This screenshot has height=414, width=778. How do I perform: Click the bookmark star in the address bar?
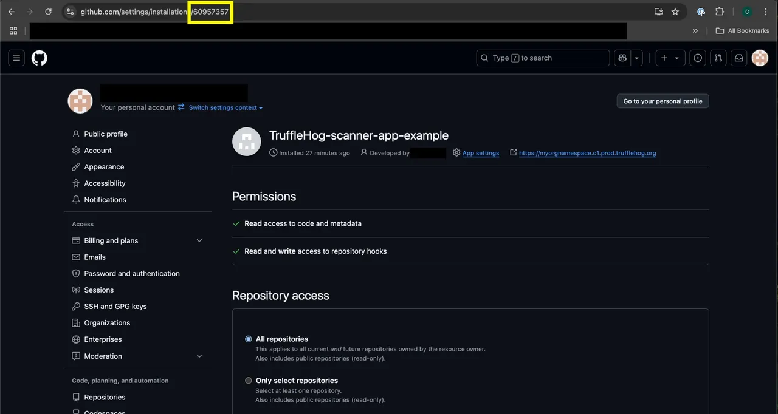[x=675, y=11]
